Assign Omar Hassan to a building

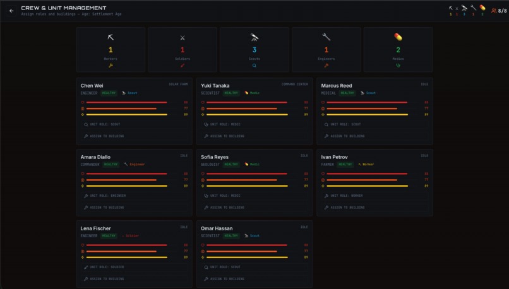(x=254, y=279)
